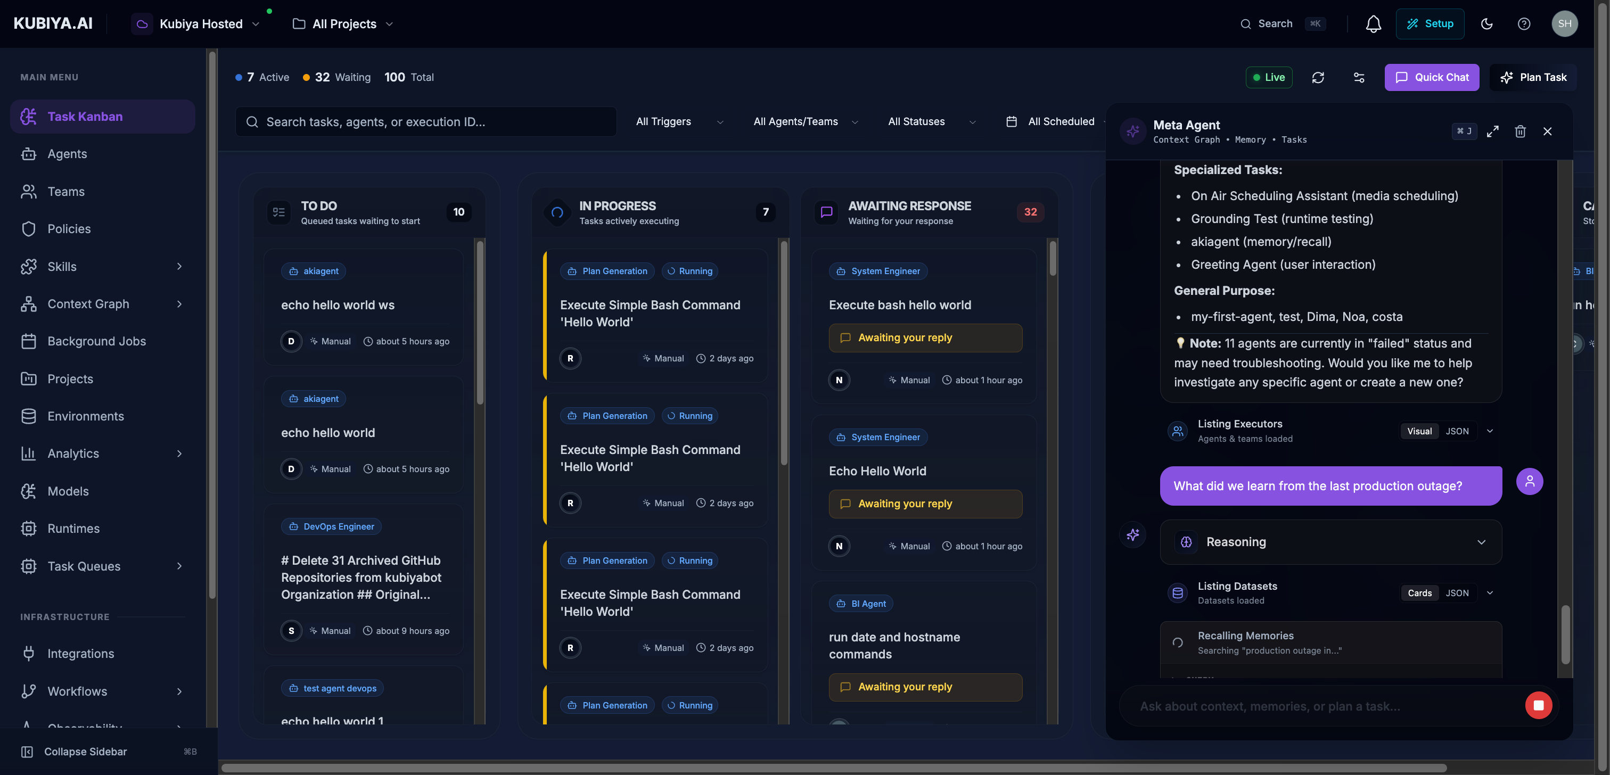The height and width of the screenshot is (775, 1610).
Task: Switch Listing Datasets to Cards view
Action: point(1419,593)
